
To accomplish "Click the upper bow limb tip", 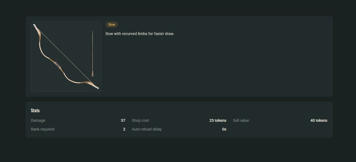I will (35, 26).
